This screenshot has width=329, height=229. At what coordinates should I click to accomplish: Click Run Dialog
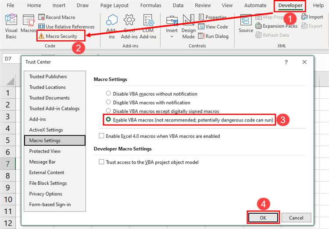pos(213,36)
